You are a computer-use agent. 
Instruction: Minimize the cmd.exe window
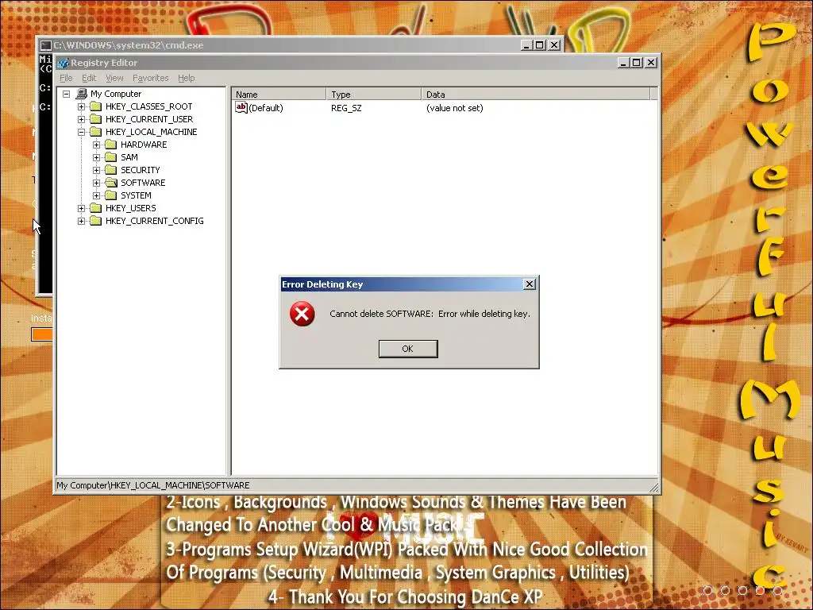526,45
